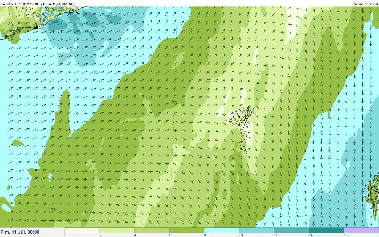Click the '10.07.2024 18Z' initial time text
The height and width of the screenshot is (237, 379).
[29, 4]
